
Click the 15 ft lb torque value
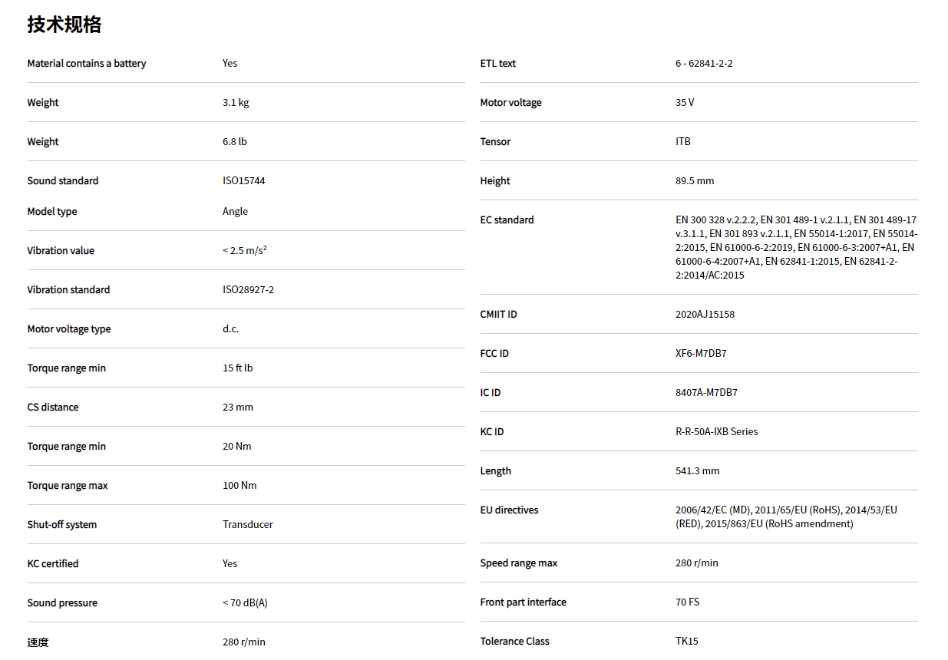point(237,368)
